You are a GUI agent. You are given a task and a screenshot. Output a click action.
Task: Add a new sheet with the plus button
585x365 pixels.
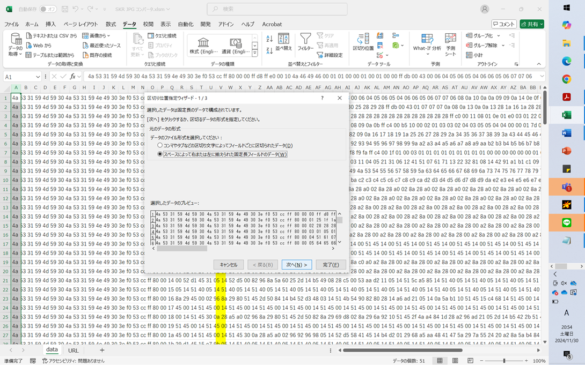(x=102, y=350)
